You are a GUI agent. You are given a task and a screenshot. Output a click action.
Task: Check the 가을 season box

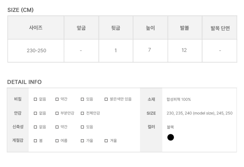(x=82, y=141)
